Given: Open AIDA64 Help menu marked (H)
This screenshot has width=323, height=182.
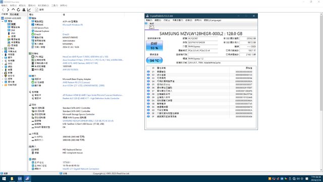Looking at the screenshot, I should pyautogui.click(x=64, y=6).
